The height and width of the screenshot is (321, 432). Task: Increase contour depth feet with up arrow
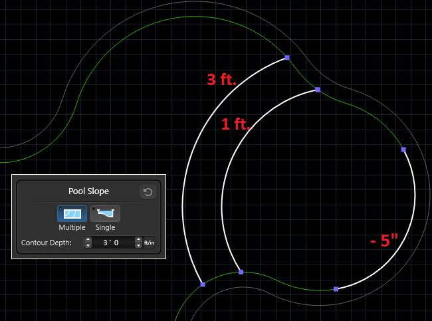(x=87, y=239)
